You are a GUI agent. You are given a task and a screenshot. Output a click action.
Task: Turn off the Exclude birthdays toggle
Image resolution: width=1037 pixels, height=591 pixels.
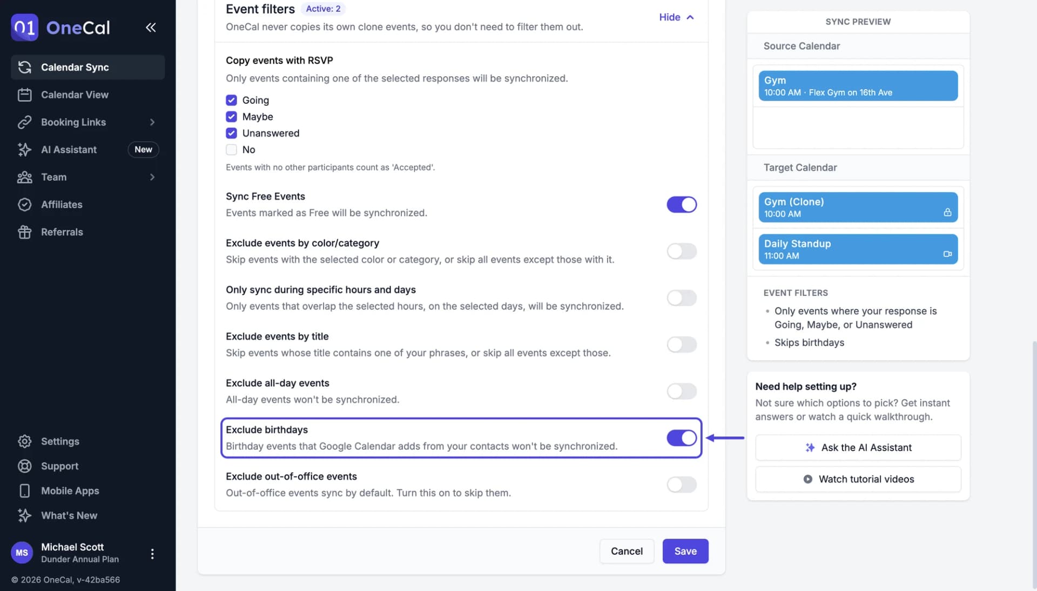click(x=682, y=438)
